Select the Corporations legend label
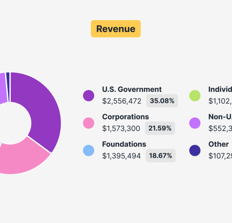232x223 pixels. click(x=125, y=117)
